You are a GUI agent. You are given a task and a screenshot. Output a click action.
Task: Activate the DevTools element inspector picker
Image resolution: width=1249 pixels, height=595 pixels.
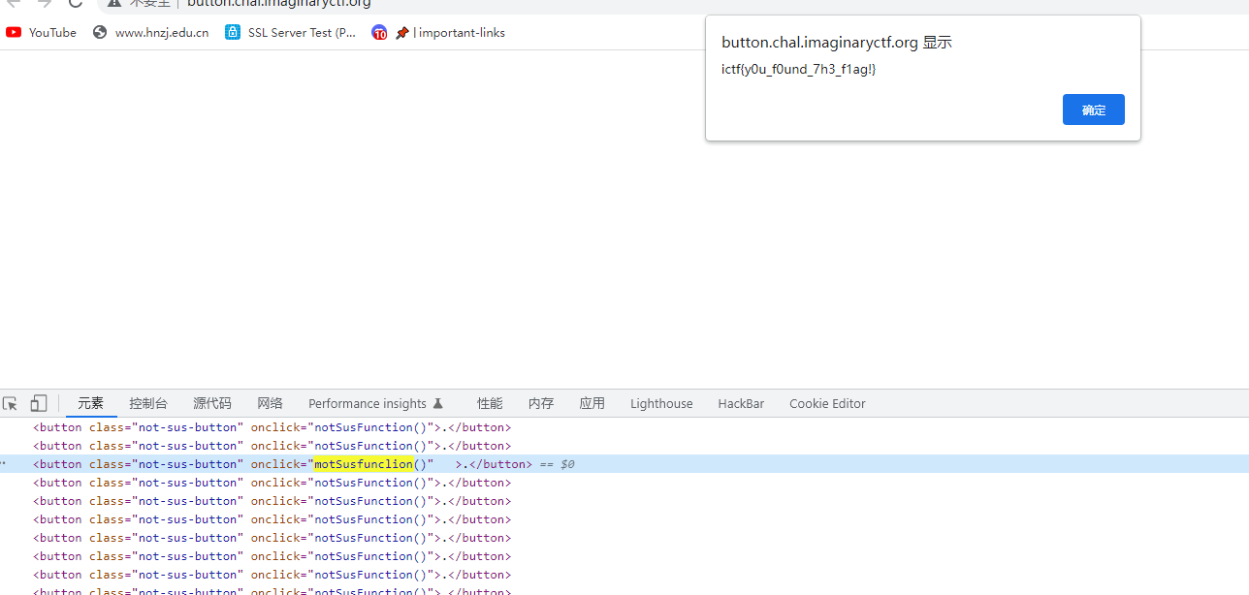pos(10,403)
